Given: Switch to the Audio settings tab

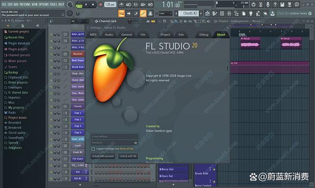Looking at the screenshot, I should tap(109, 35).
